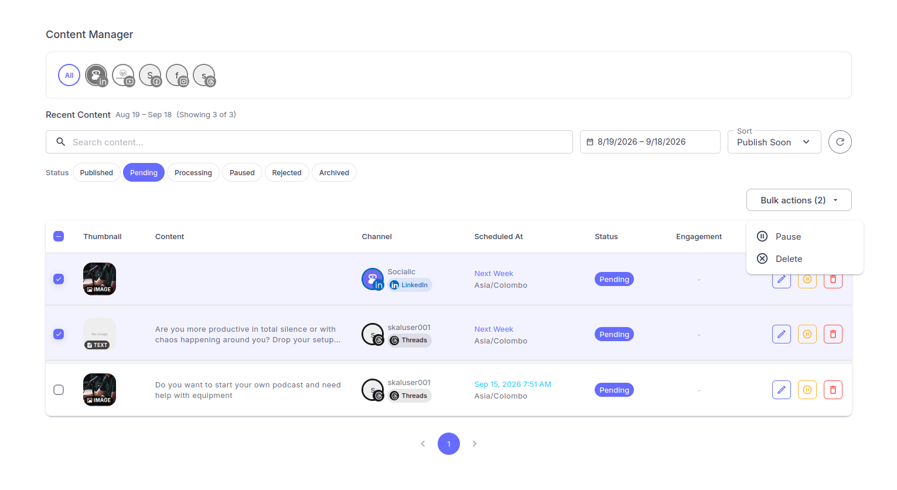The width and height of the screenshot is (897, 490).
Task: Collapse the Bulk actions (2) dropdown
Action: pos(799,200)
